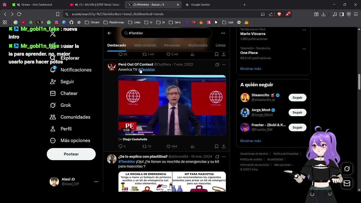Viewport: 361px width, 203px height.
Task: Click the #Temblor search field
Action: tap(166, 33)
